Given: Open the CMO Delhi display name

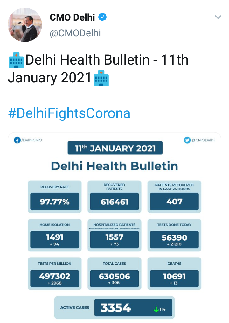Looking at the screenshot, I should [72, 17].
